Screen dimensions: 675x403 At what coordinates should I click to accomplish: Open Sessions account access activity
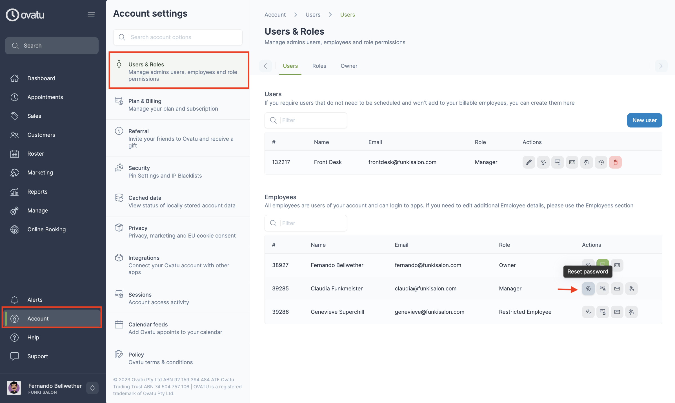(x=178, y=298)
